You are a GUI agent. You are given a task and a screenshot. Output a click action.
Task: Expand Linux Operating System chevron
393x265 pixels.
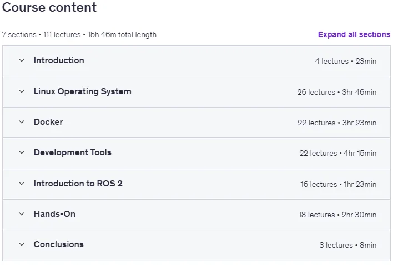tap(22, 91)
